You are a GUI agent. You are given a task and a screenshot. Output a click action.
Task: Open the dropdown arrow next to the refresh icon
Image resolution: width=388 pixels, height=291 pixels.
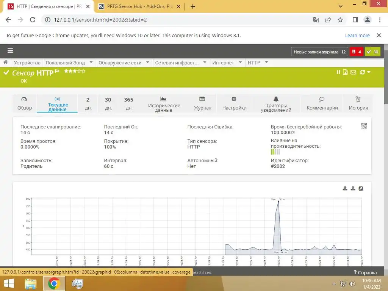tap(369, 72)
